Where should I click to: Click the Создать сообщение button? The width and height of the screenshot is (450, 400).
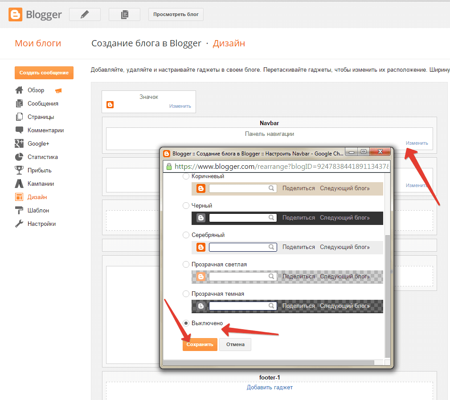[x=44, y=73]
